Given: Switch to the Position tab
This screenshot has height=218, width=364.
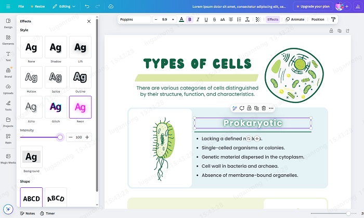Looking at the screenshot, I should click(317, 19).
